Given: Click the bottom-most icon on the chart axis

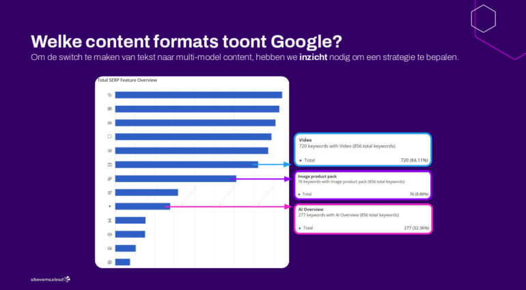Looking at the screenshot, I should (109, 262).
